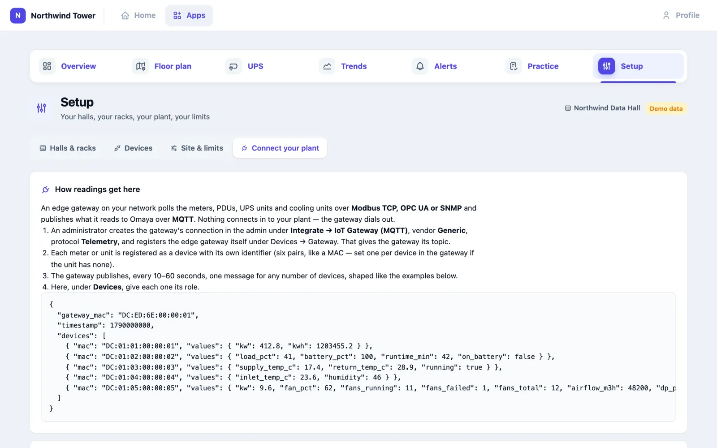The image size is (717, 448).
Task: Click the sliders icon beside Setup heading
Action: 42,108
